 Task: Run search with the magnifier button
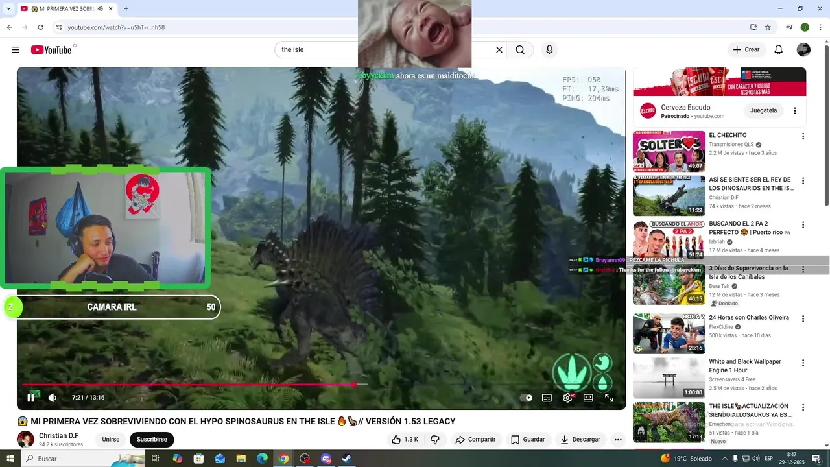point(520,50)
